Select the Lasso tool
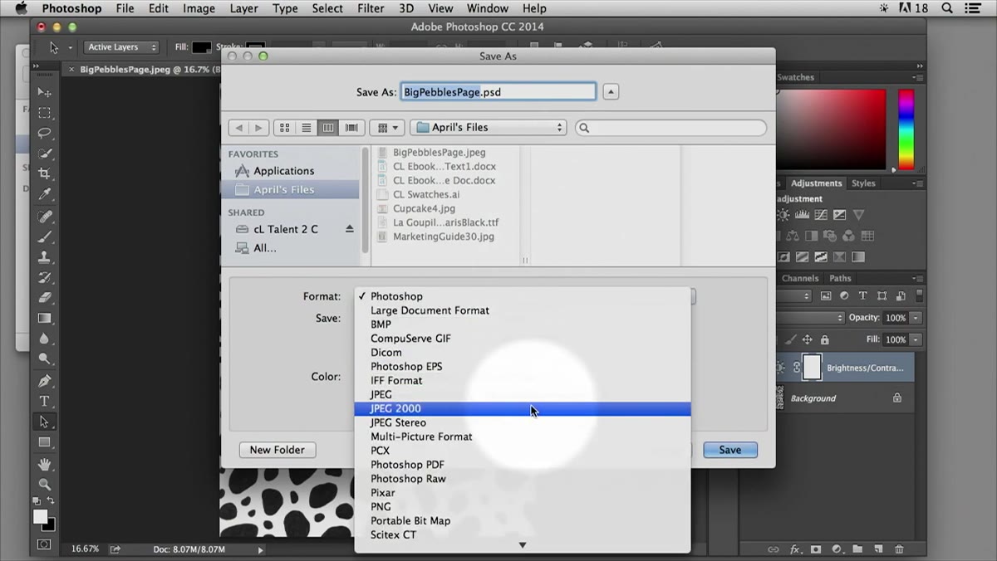This screenshot has width=997, height=561. (45, 133)
